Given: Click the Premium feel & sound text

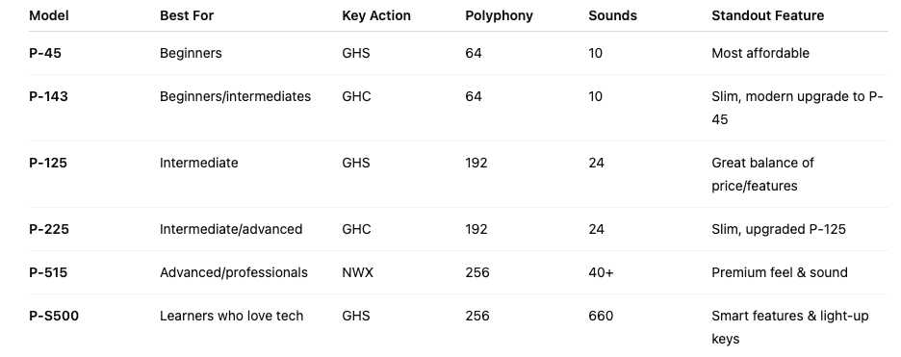Looking at the screenshot, I should click(779, 272).
